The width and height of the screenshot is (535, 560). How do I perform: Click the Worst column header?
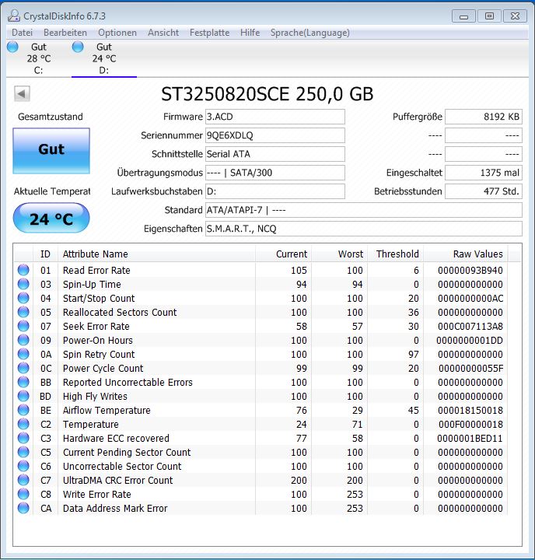tap(340, 254)
